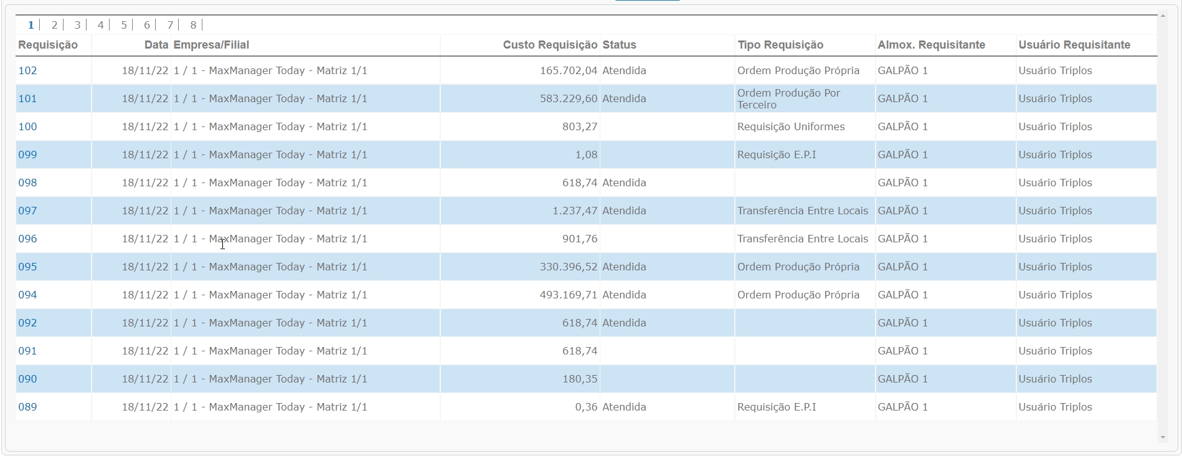Image resolution: width=1182 pixels, height=456 pixels.
Task: Click 'Atendida' status in row 089
Action: click(624, 407)
